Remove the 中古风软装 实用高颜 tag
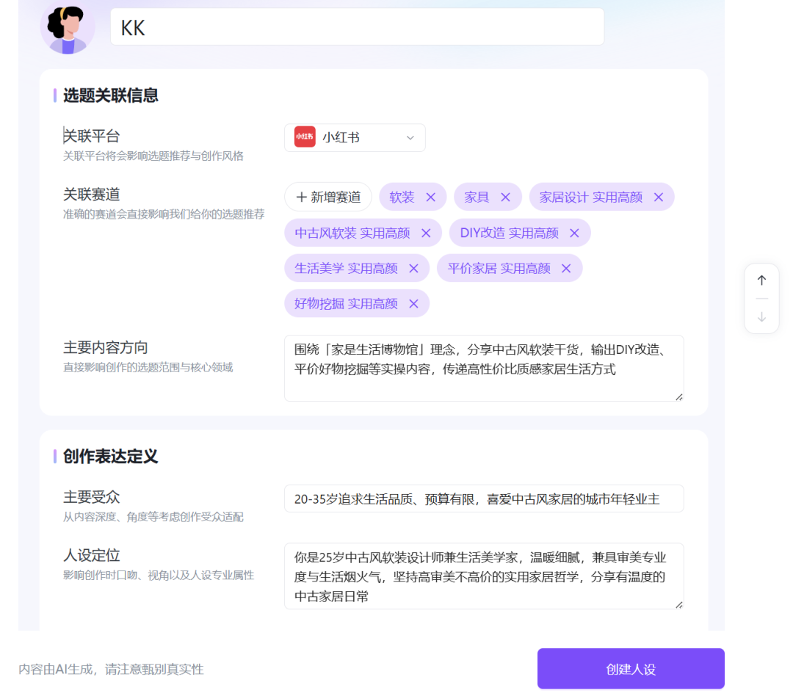Image resolution: width=793 pixels, height=696 pixels. pos(426,233)
